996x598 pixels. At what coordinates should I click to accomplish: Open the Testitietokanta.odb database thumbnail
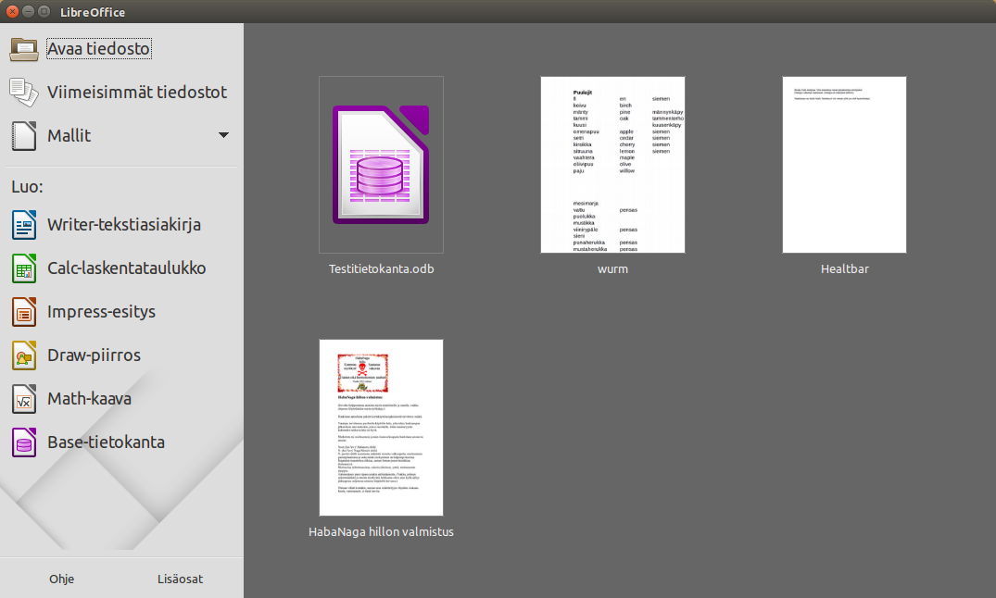[381, 165]
